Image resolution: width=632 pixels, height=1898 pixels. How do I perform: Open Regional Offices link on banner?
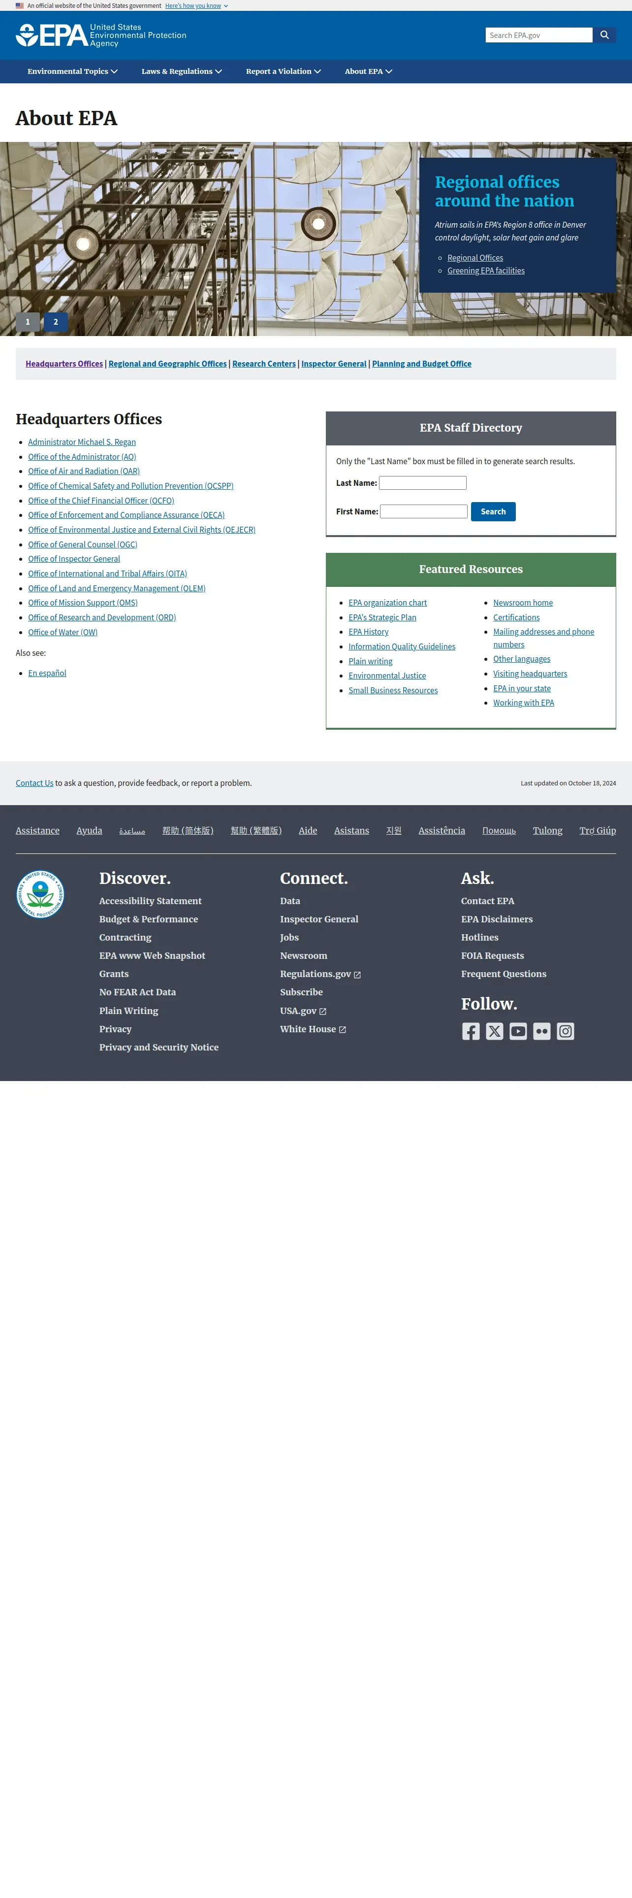coord(475,258)
